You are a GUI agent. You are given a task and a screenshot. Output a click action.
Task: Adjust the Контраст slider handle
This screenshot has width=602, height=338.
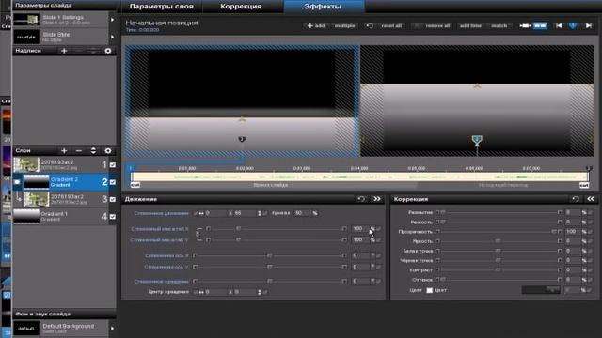498,269
